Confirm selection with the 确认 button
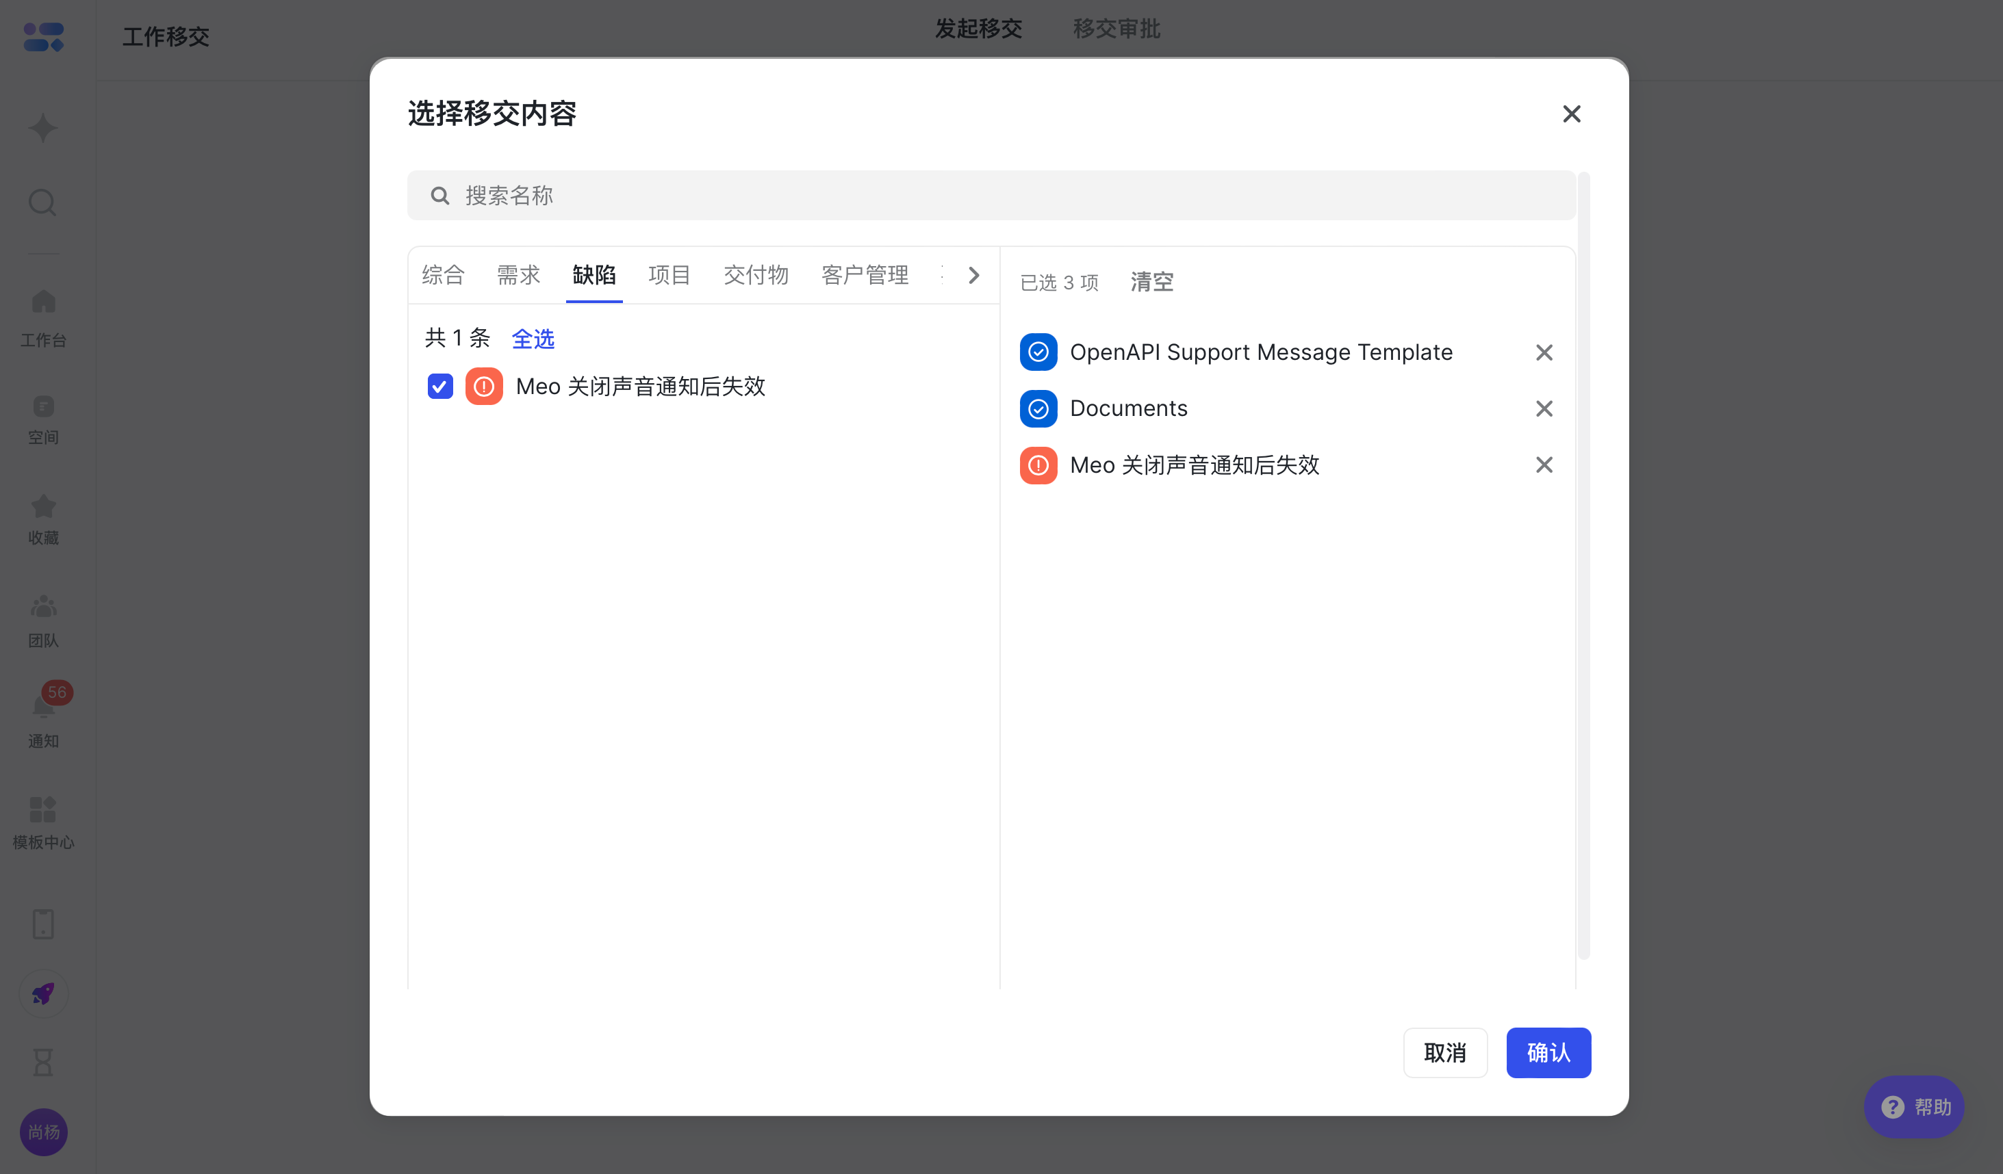The width and height of the screenshot is (2003, 1174). click(1548, 1052)
